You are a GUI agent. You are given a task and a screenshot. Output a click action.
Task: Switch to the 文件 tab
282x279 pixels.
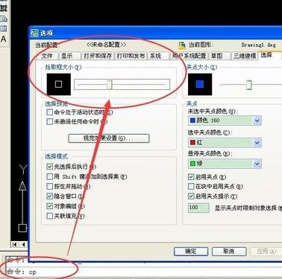tap(47, 56)
